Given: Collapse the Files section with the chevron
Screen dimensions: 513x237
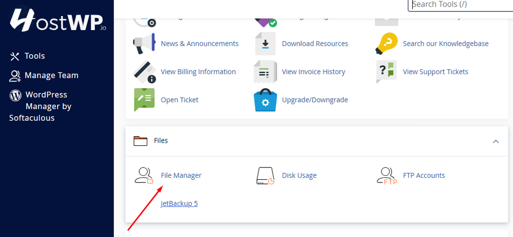Looking at the screenshot, I should (496, 141).
